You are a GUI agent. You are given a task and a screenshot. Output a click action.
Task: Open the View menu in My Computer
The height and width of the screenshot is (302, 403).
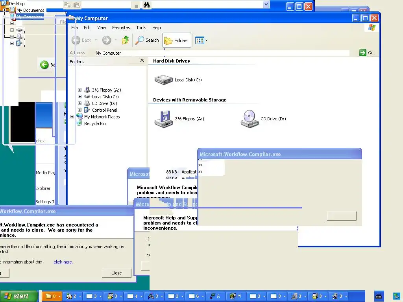pyautogui.click(x=102, y=28)
